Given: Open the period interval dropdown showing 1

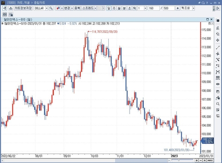Looking at the screenshot, I should point(145,8).
